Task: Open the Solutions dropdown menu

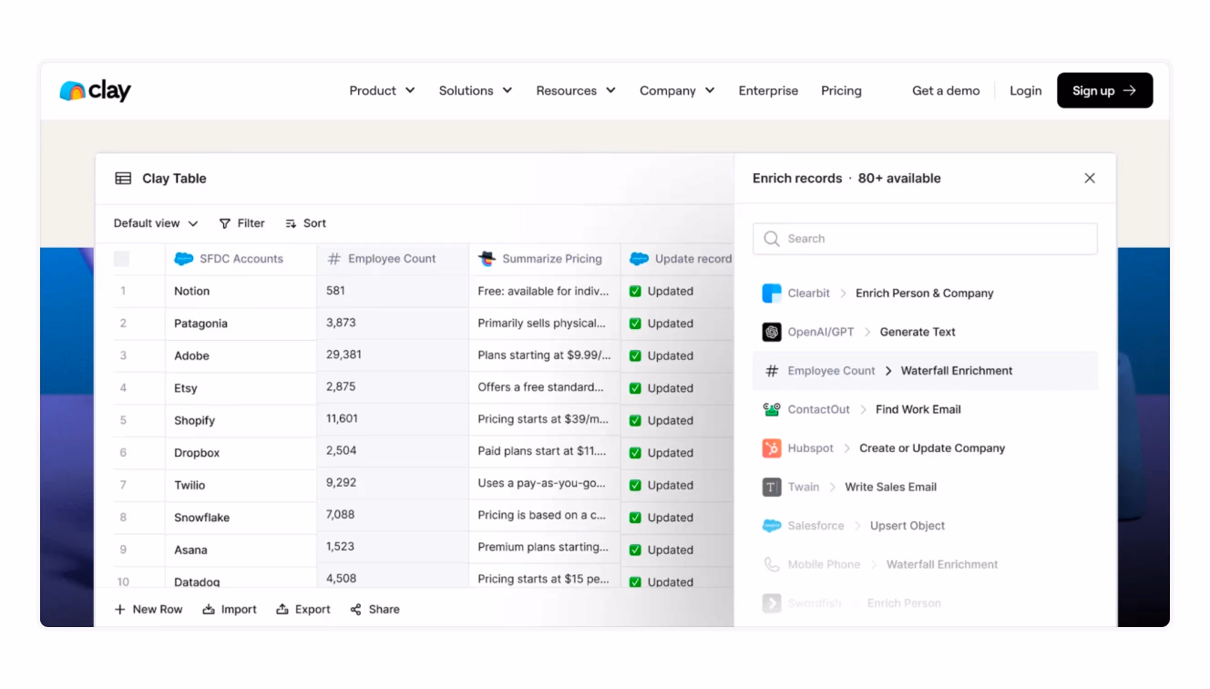Action: click(x=475, y=90)
